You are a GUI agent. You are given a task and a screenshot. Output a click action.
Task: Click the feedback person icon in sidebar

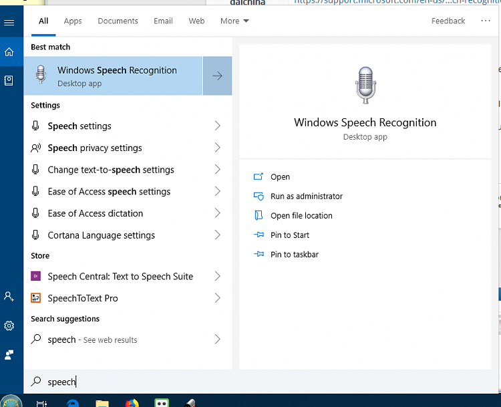[9, 355]
